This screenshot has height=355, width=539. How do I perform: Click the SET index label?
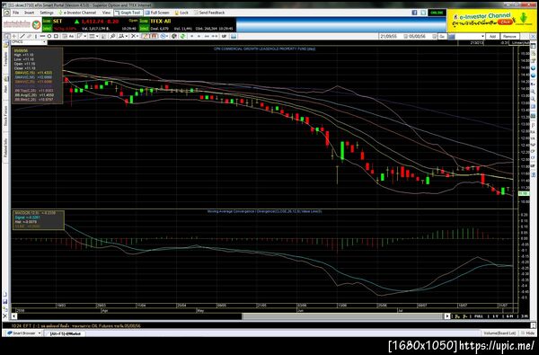(57, 21)
